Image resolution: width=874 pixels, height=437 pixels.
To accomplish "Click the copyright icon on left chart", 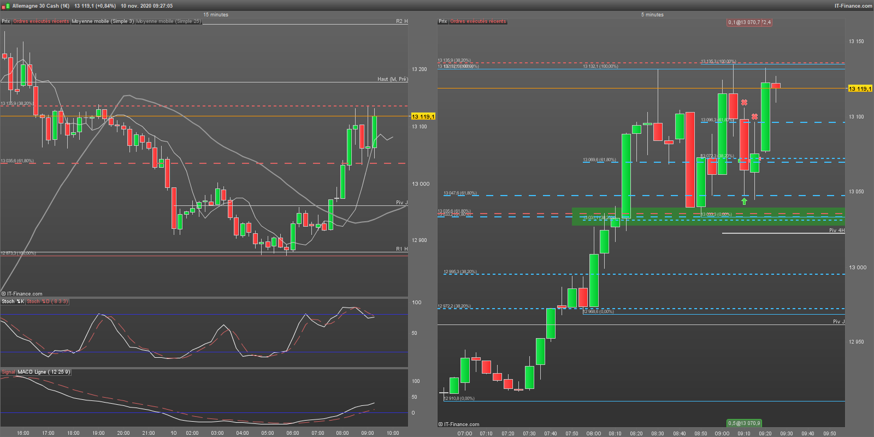I will coord(4,294).
